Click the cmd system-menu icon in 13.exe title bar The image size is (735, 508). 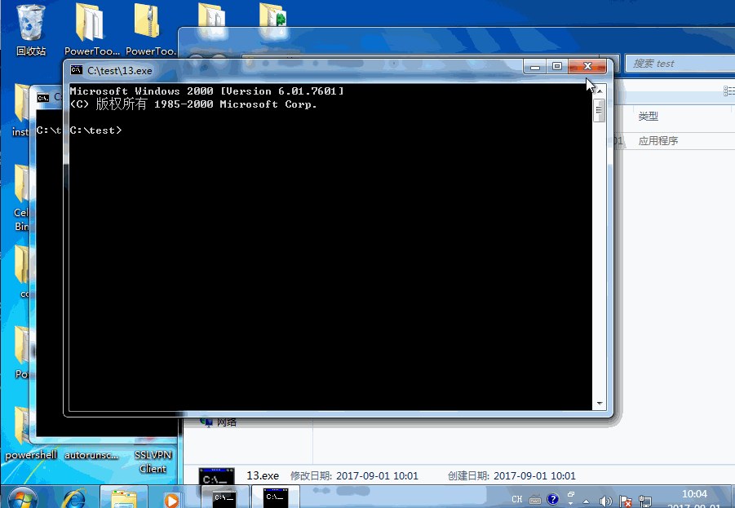click(76, 70)
